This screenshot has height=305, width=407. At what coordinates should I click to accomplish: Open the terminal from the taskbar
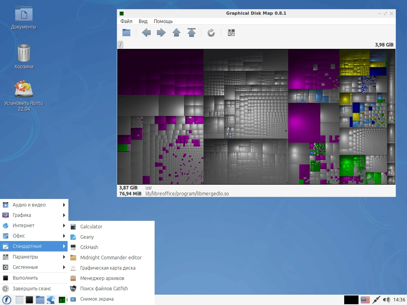pyautogui.click(x=29, y=300)
